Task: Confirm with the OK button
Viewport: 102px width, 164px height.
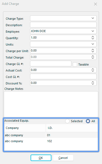Action: coord(41,158)
